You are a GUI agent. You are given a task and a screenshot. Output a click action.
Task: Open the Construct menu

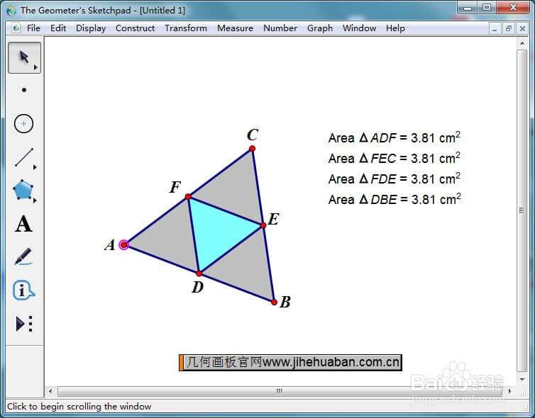135,28
